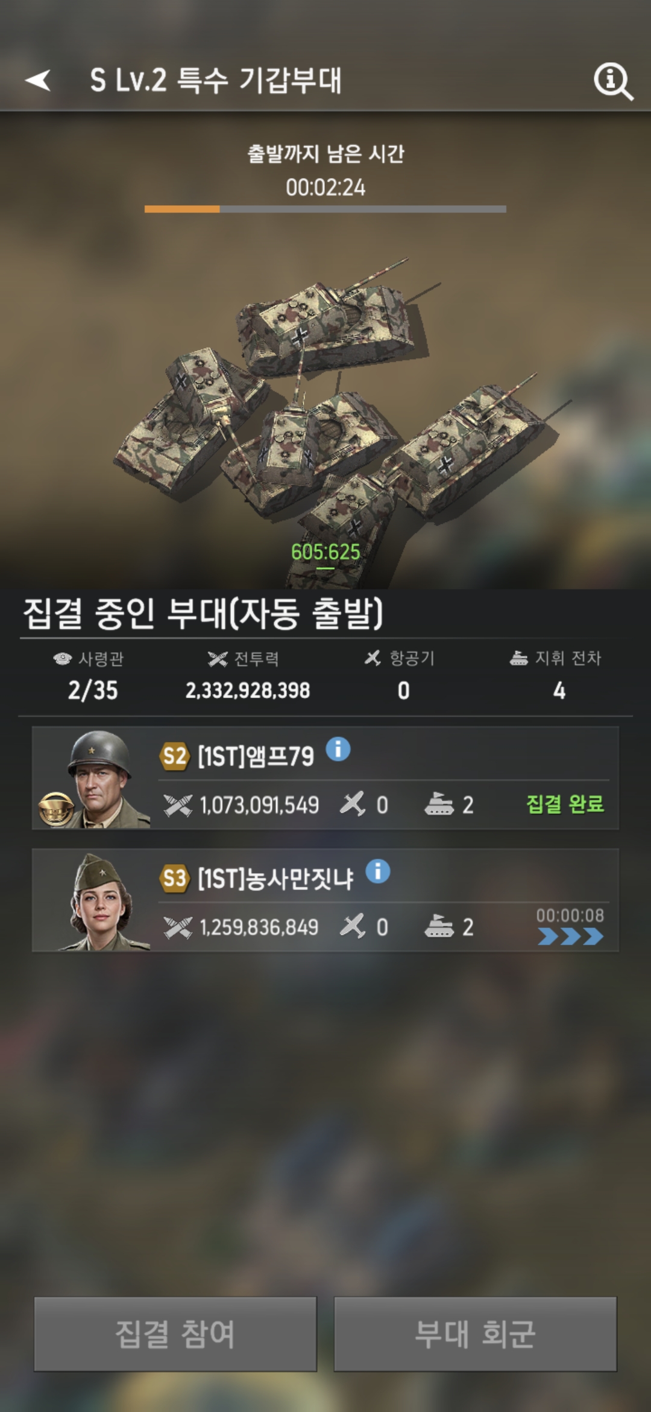Tap the S3 server badge

point(175,878)
